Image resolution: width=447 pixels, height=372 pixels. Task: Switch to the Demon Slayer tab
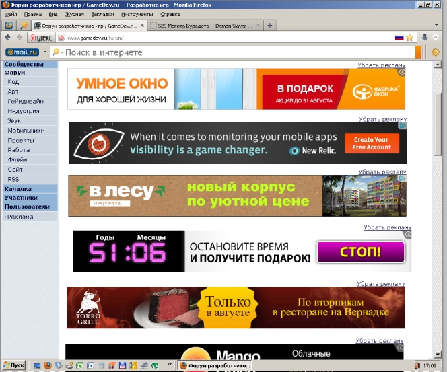pyautogui.click(x=205, y=26)
